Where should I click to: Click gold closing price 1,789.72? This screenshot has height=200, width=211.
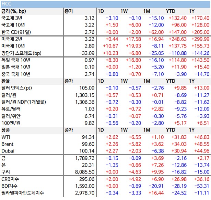click(85, 158)
